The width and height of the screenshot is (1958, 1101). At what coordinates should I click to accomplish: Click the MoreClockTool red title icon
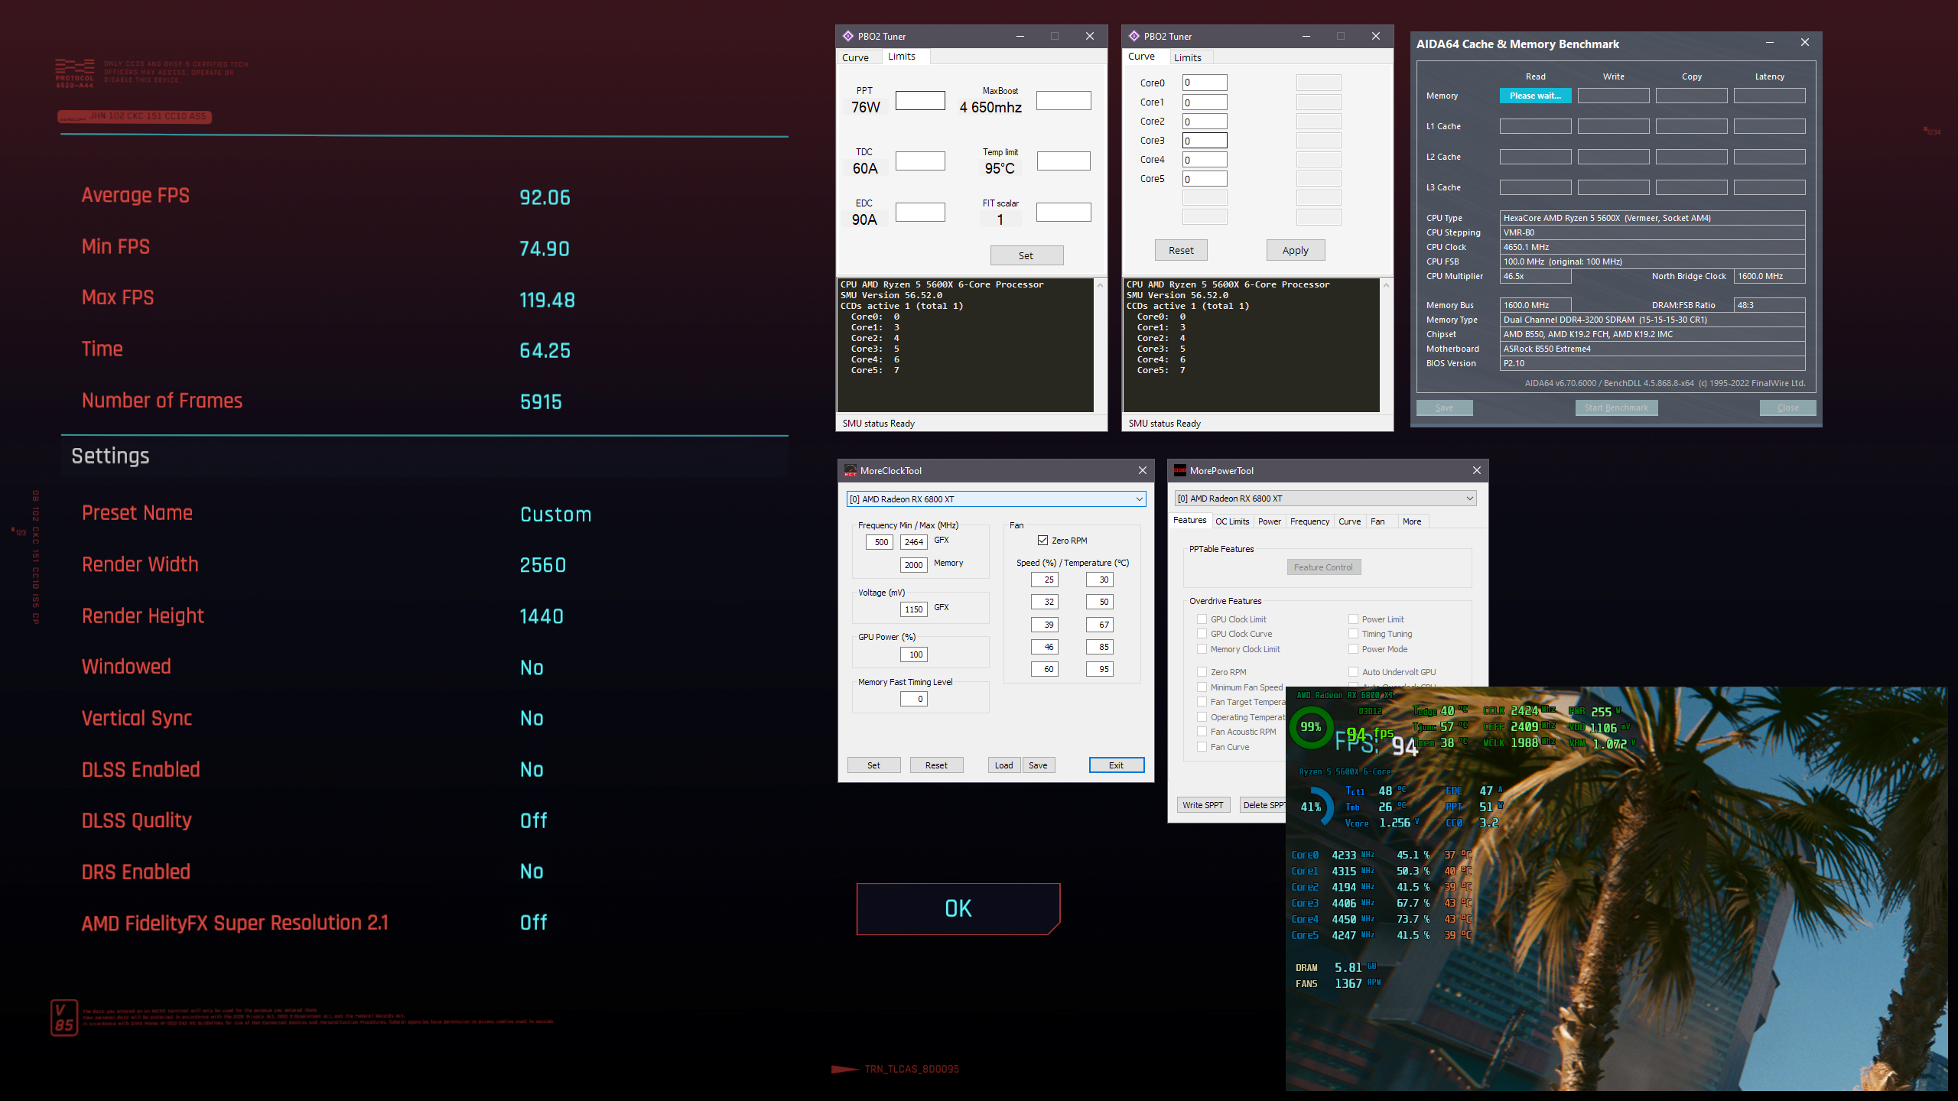(850, 471)
